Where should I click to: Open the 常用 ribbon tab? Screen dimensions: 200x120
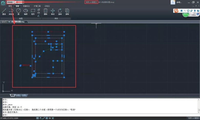click(x=10, y=6)
